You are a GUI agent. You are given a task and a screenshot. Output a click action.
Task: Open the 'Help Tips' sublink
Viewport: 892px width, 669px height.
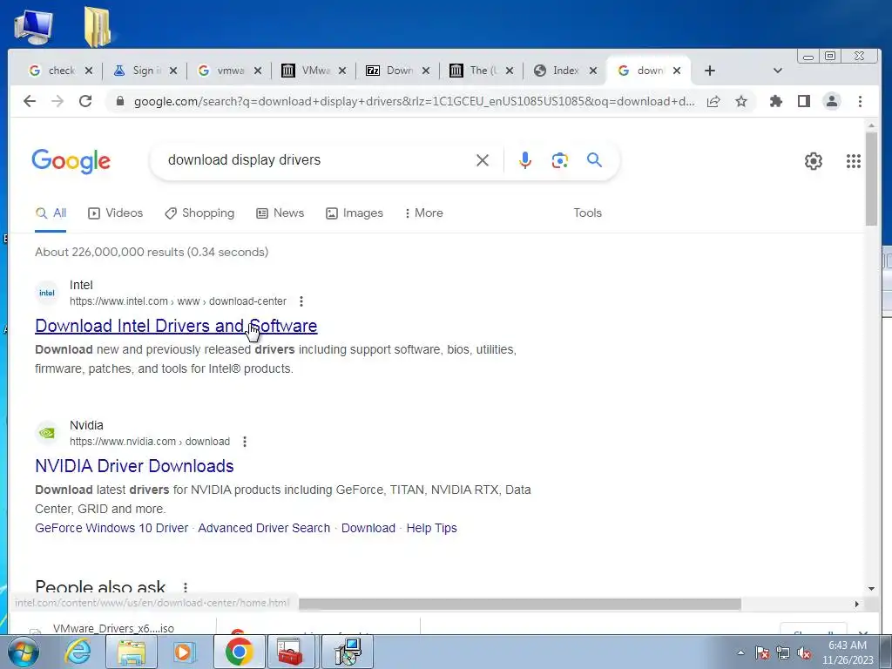[x=431, y=528]
